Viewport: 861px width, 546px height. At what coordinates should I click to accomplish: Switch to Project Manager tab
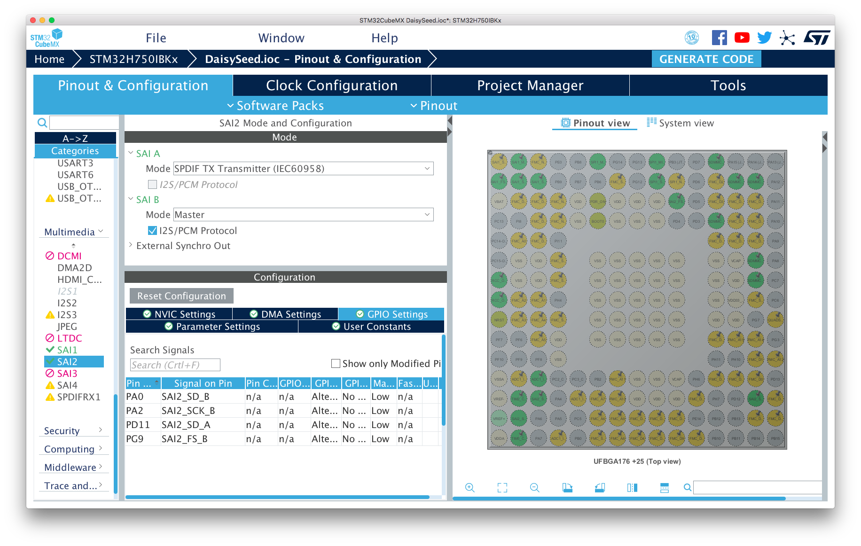[530, 86]
